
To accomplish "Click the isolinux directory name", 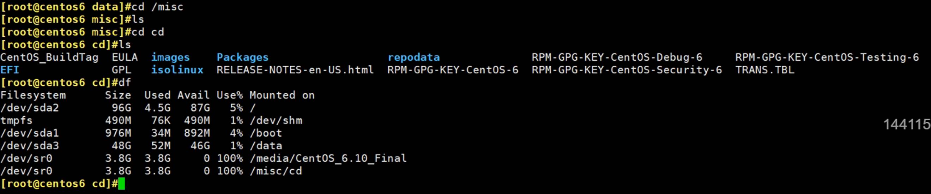I will click(x=177, y=70).
